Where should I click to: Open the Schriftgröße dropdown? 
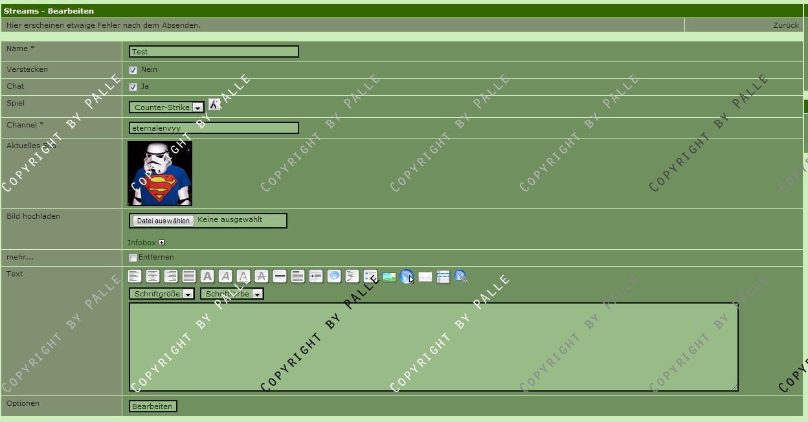161,294
